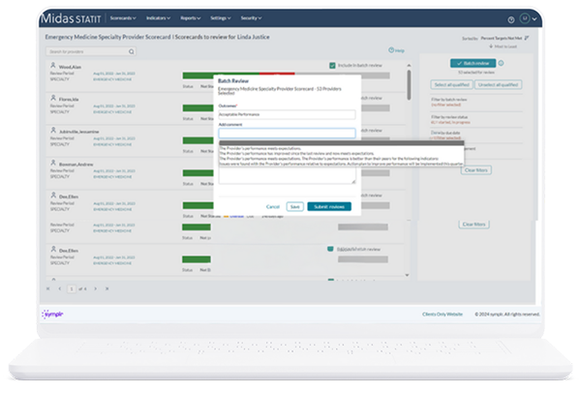The image size is (581, 393).
Task: Click the user avatar initials icon
Action: (x=524, y=18)
